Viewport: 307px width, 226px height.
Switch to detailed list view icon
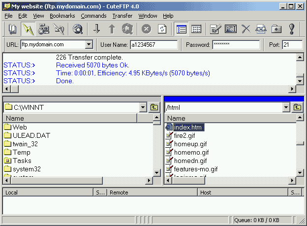point(181,29)
